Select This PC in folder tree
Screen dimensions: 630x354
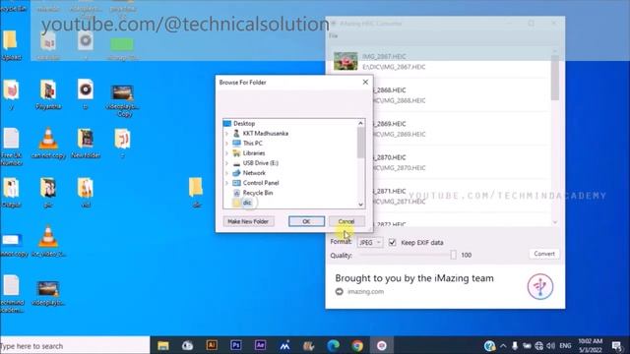252,144
